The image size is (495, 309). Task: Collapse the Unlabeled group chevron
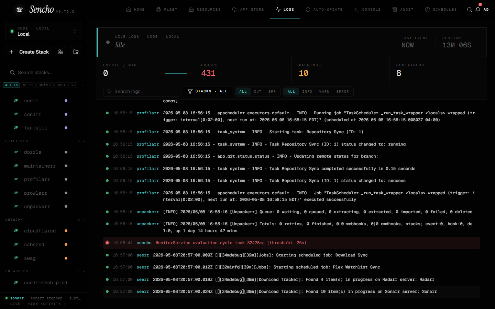[x=84, y=271]
